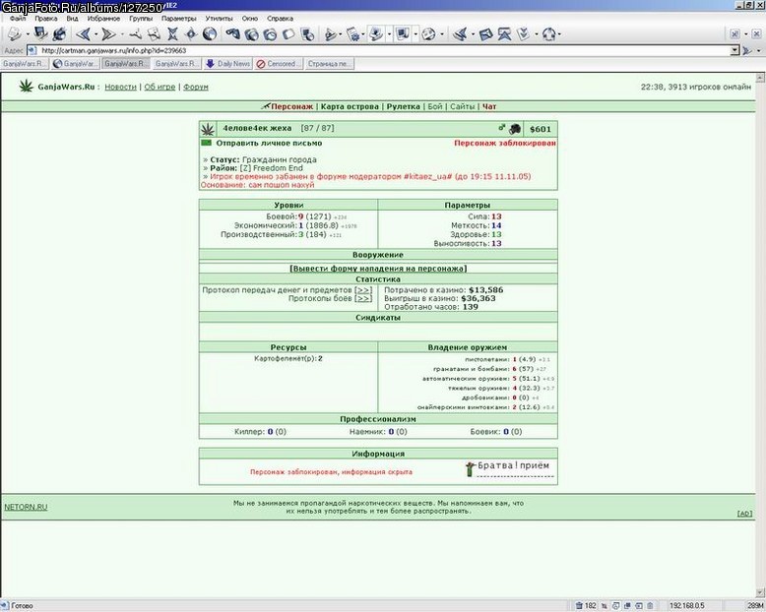Click the leaf icon beside 4елове4ек жеха
This screenshot has width=766, height=612.
pos(208,129)
